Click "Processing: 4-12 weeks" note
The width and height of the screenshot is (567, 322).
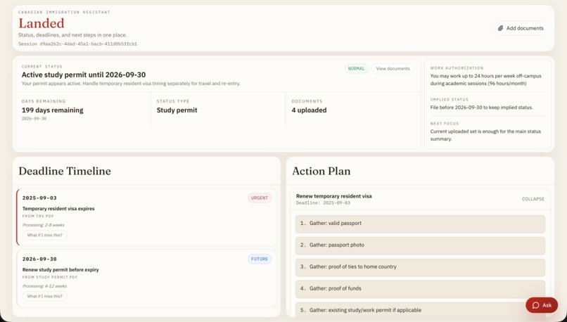(44, 286)
